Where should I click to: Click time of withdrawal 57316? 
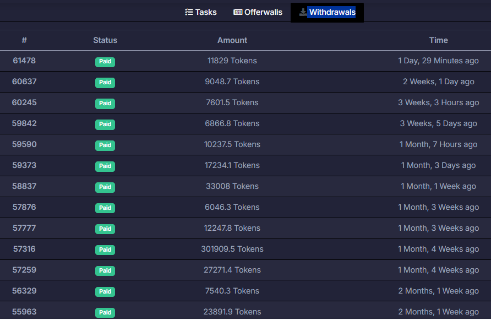pos(438,249)
